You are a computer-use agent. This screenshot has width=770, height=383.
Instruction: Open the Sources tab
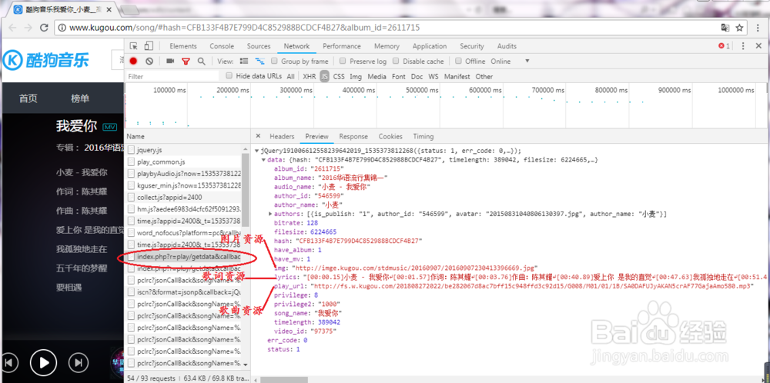click(259, 46)
